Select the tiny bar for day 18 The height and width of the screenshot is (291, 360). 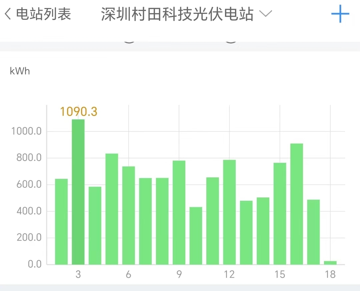330,263
